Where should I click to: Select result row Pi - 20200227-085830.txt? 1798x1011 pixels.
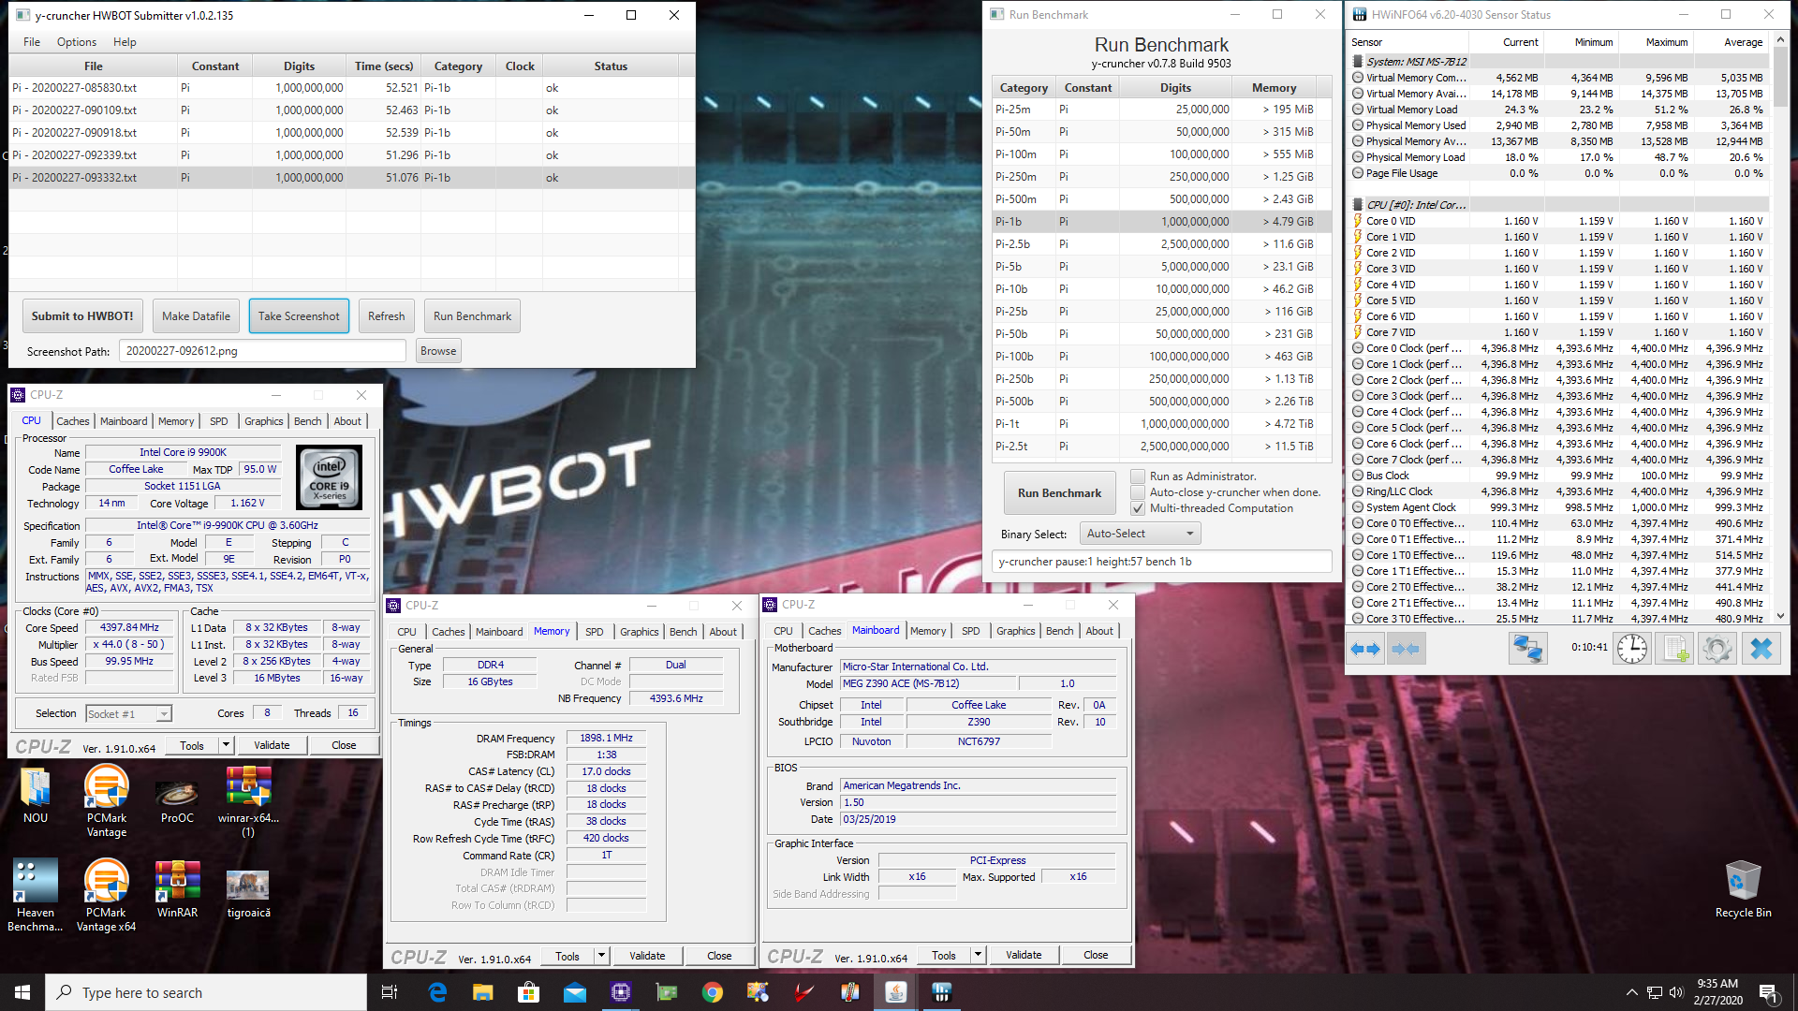tap(351, 88)
